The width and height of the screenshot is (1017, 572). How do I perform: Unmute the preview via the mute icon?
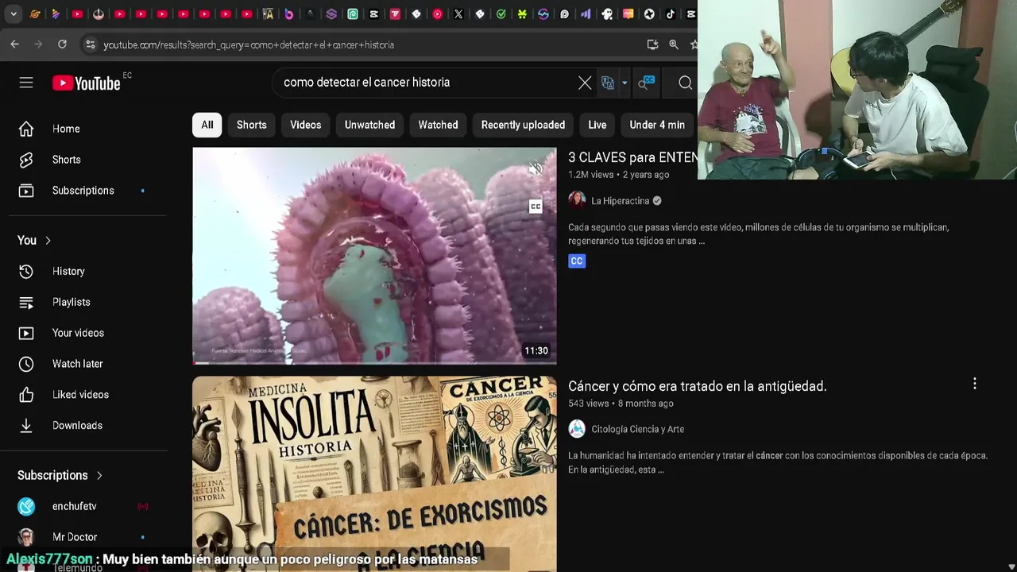point(536,169)
